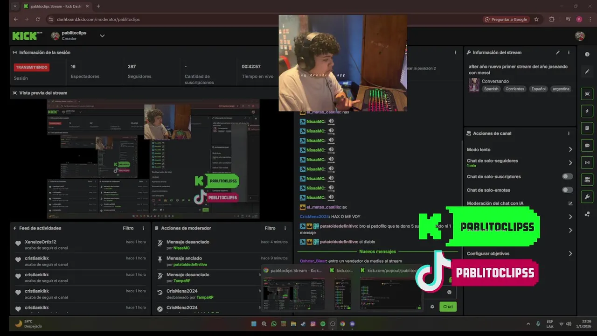Open WhatsApp from taskbar
Screen dimensions: 597x336
click(274, 323)
